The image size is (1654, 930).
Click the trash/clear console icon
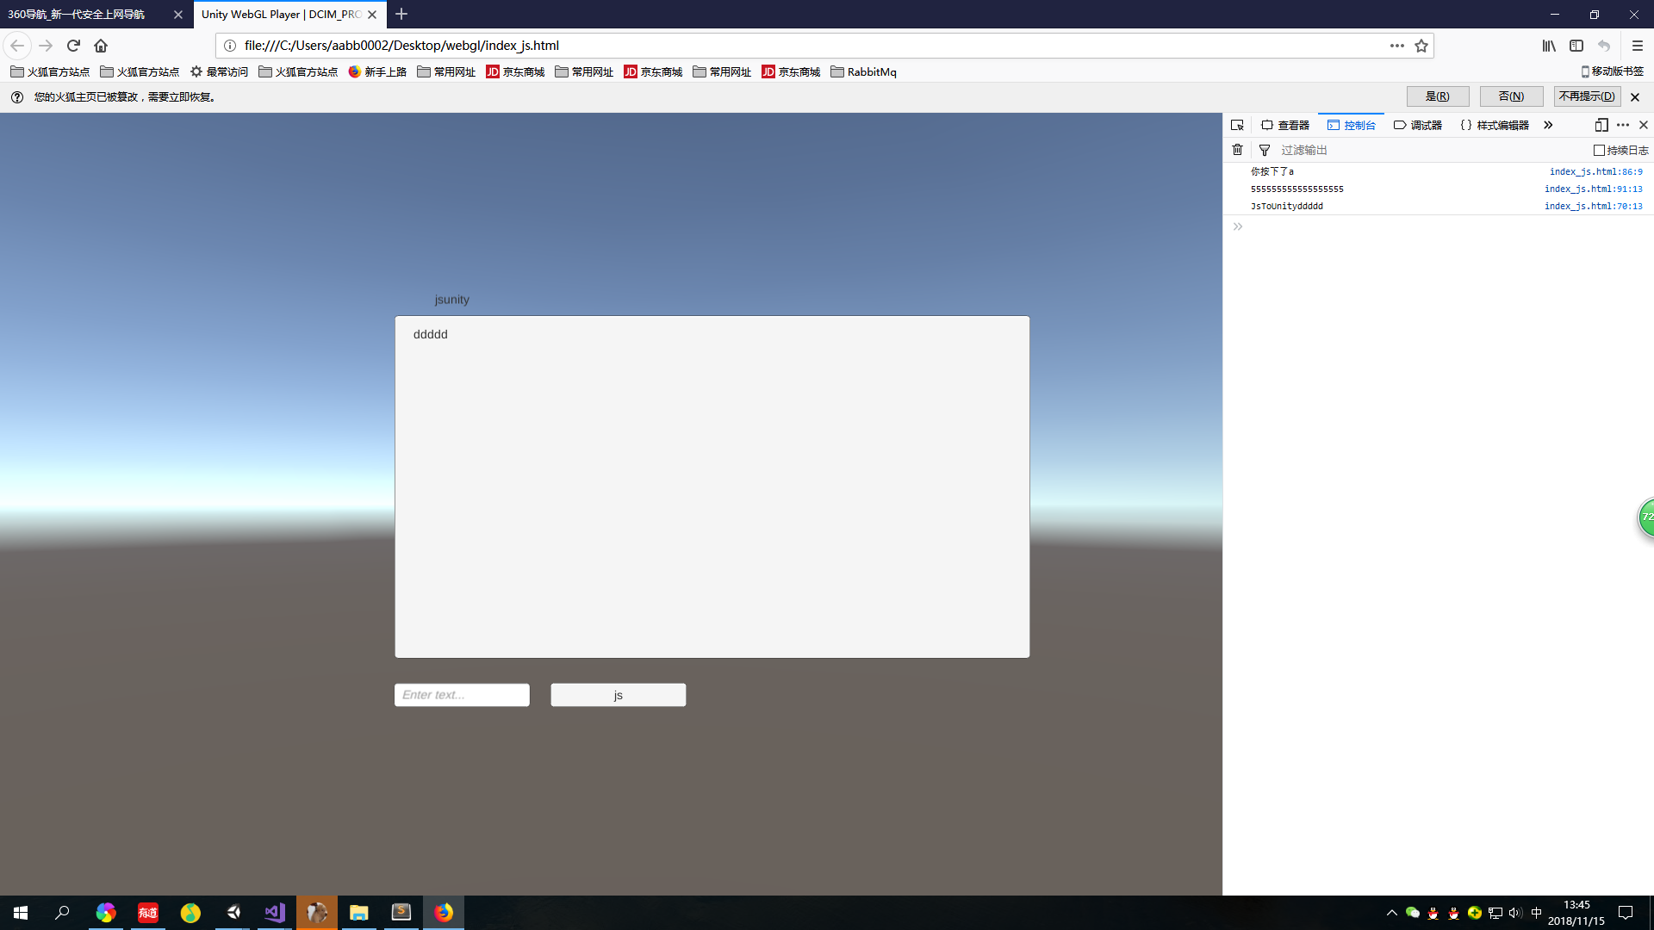click(x=1236, y=149)
